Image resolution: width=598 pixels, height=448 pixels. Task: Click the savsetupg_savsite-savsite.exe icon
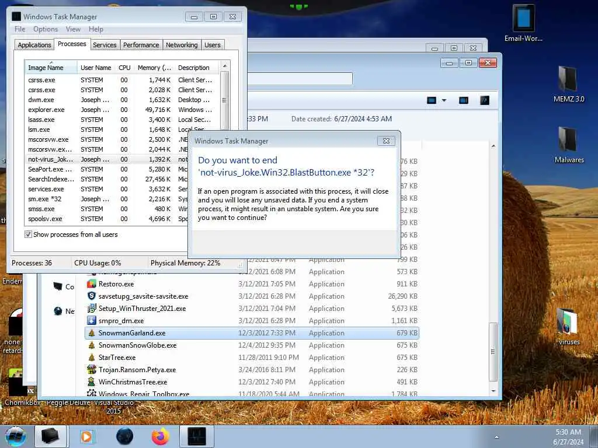(92, 296)
